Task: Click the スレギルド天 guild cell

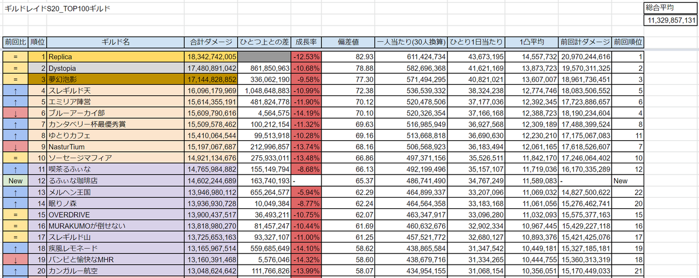Action: click(x=116, y=90)
